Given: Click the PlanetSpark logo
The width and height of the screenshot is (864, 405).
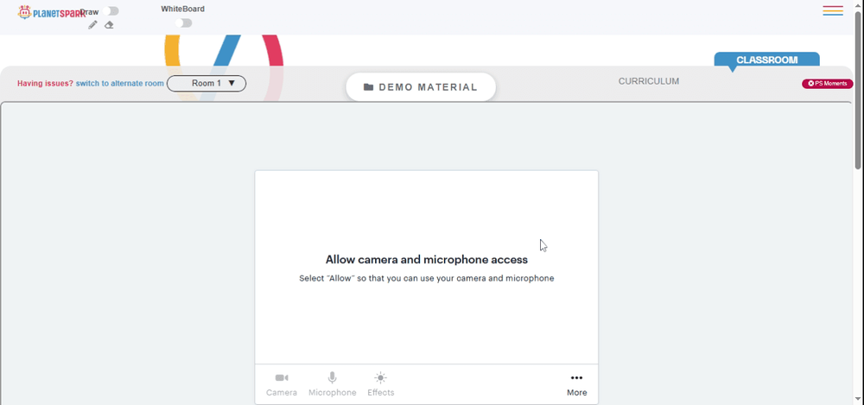Looking at the screenshot, I should pyautogui.click(x=52, y=12).
